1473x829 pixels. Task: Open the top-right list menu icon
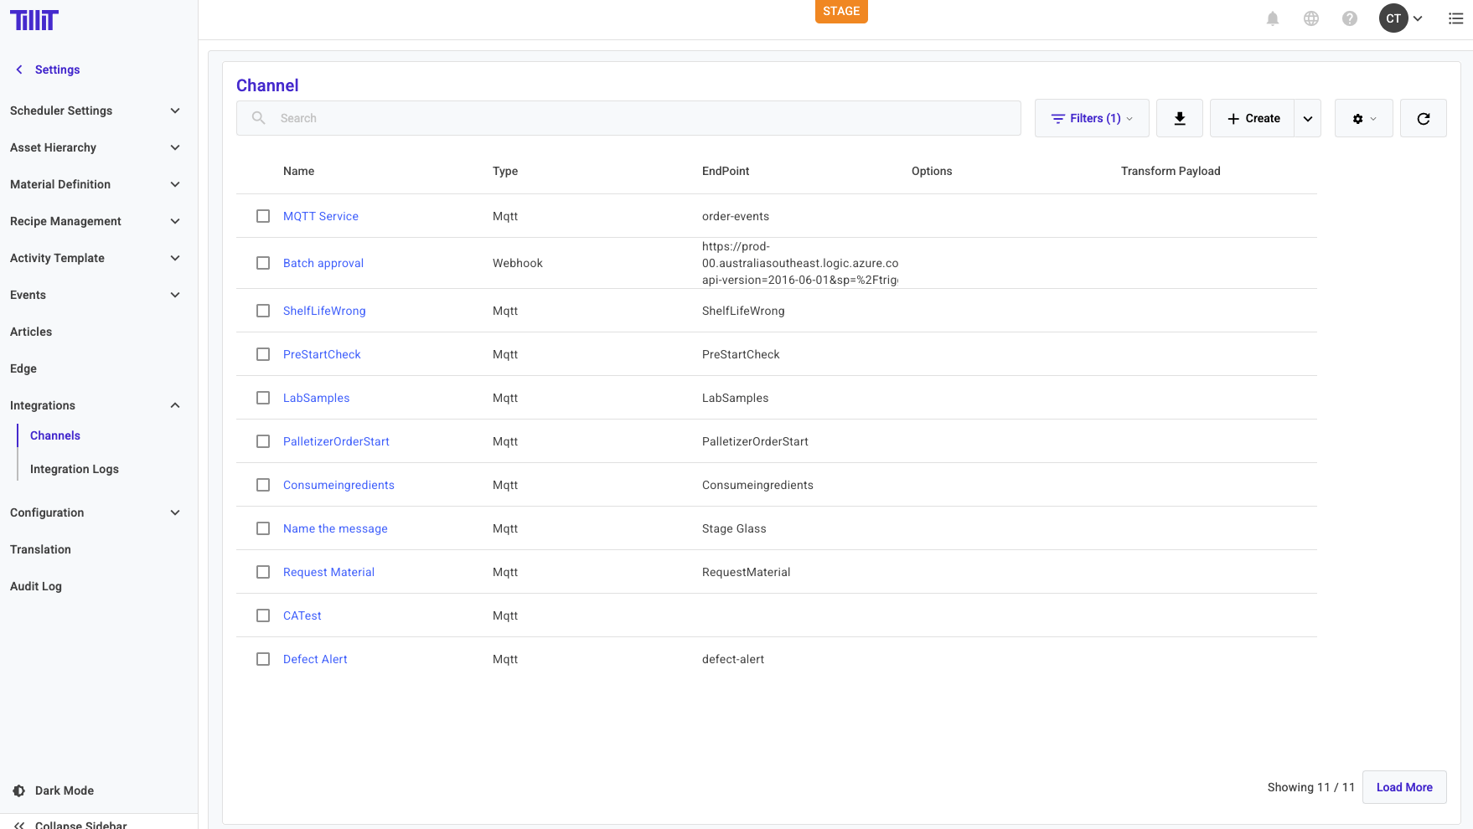tap(1455, 18)
